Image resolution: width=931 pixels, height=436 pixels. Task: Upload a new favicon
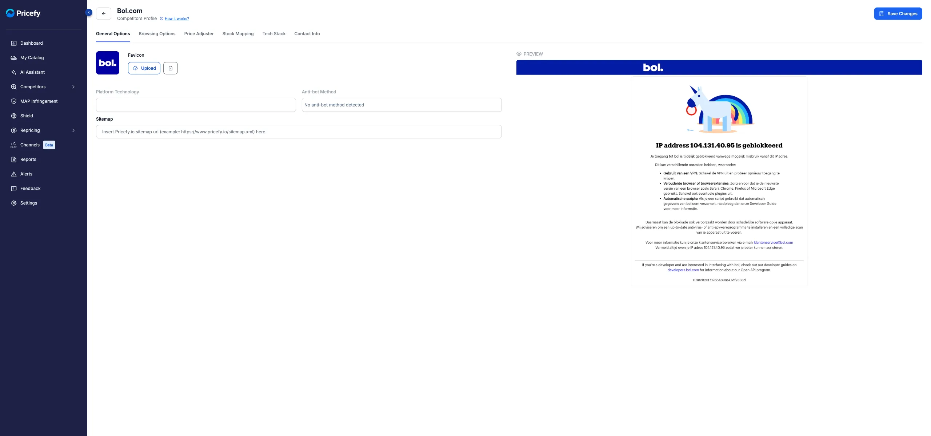click(x=144, y=68)
